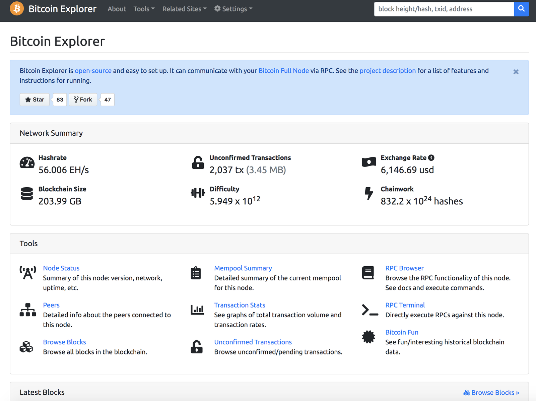
Task: Click the search magnifier button
Action: [x=521, y=9]
